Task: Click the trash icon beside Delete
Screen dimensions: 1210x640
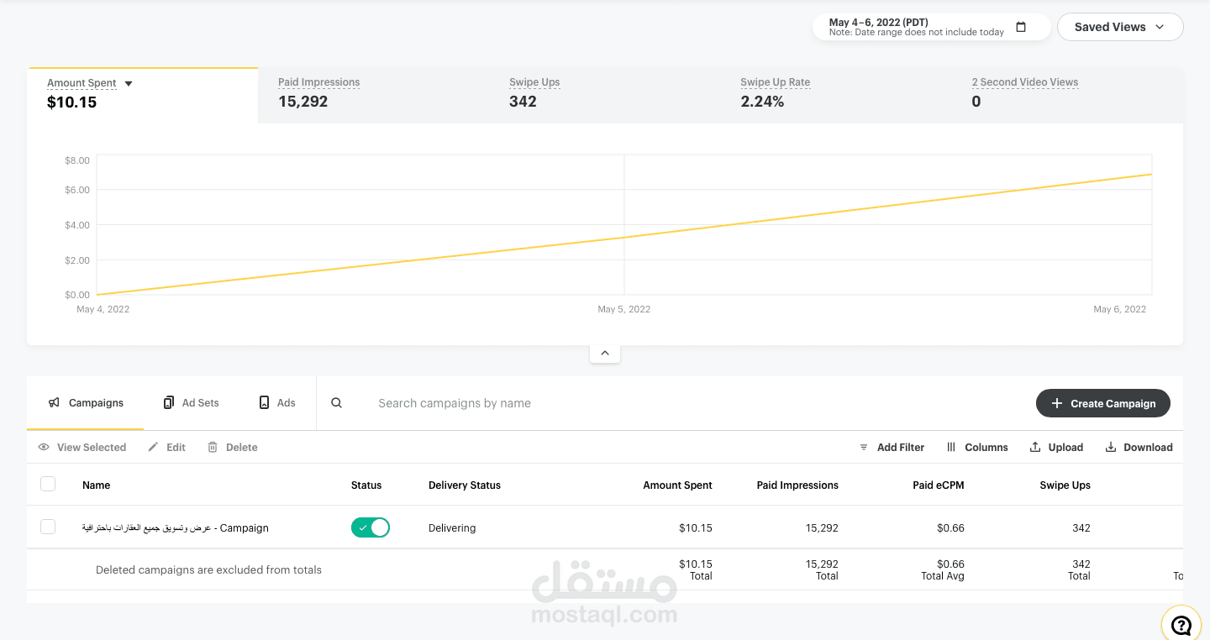Action: [213, 448]
